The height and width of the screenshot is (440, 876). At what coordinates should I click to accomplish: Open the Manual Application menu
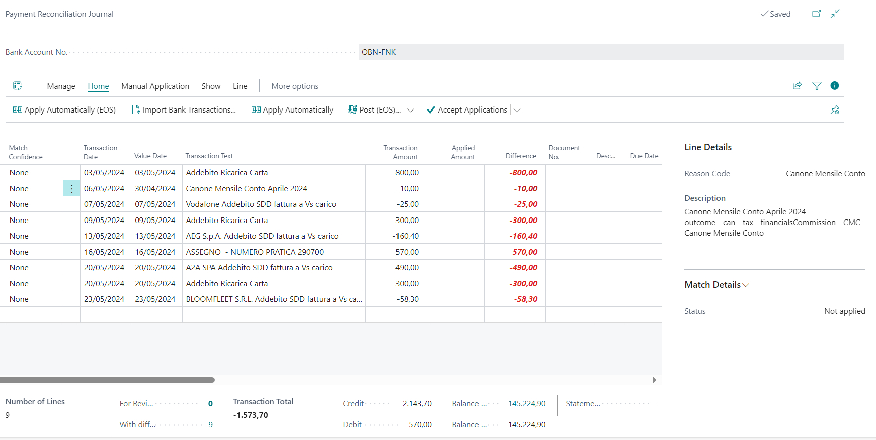point(155,86)
